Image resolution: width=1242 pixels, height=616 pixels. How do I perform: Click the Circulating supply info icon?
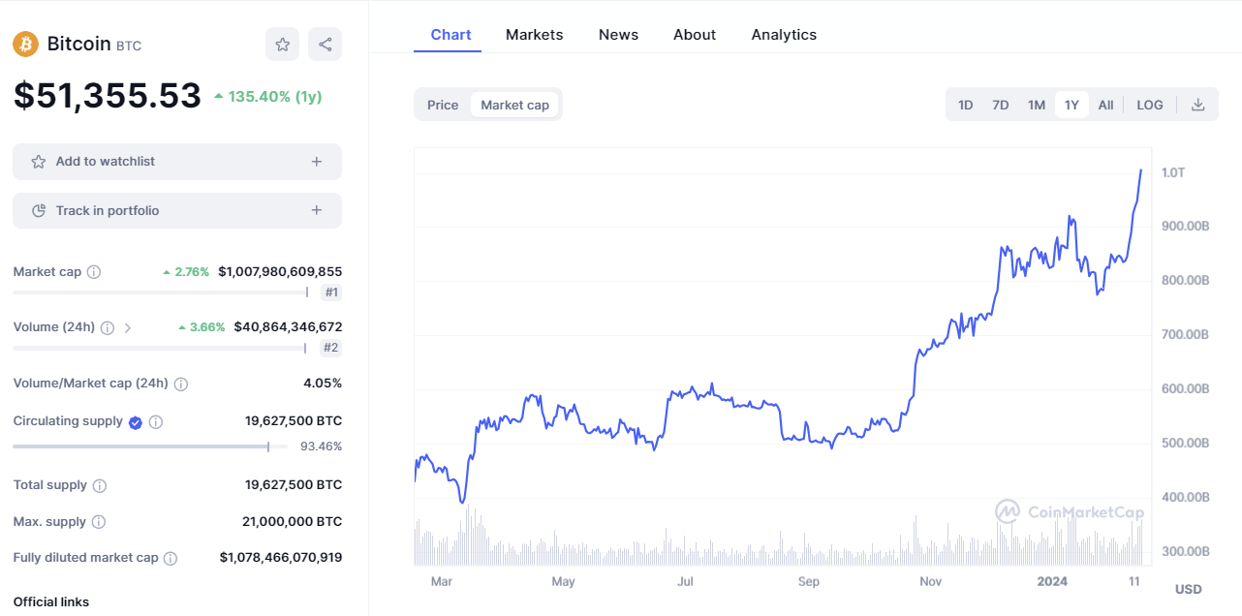tap(156, 422)
